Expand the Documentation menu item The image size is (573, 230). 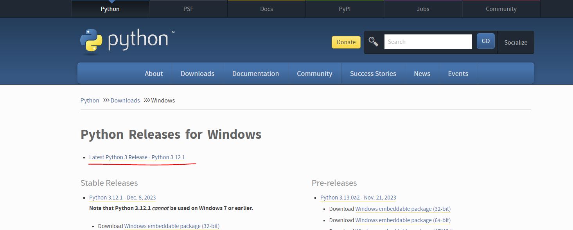pyautogui.click(x=255, y=74)
